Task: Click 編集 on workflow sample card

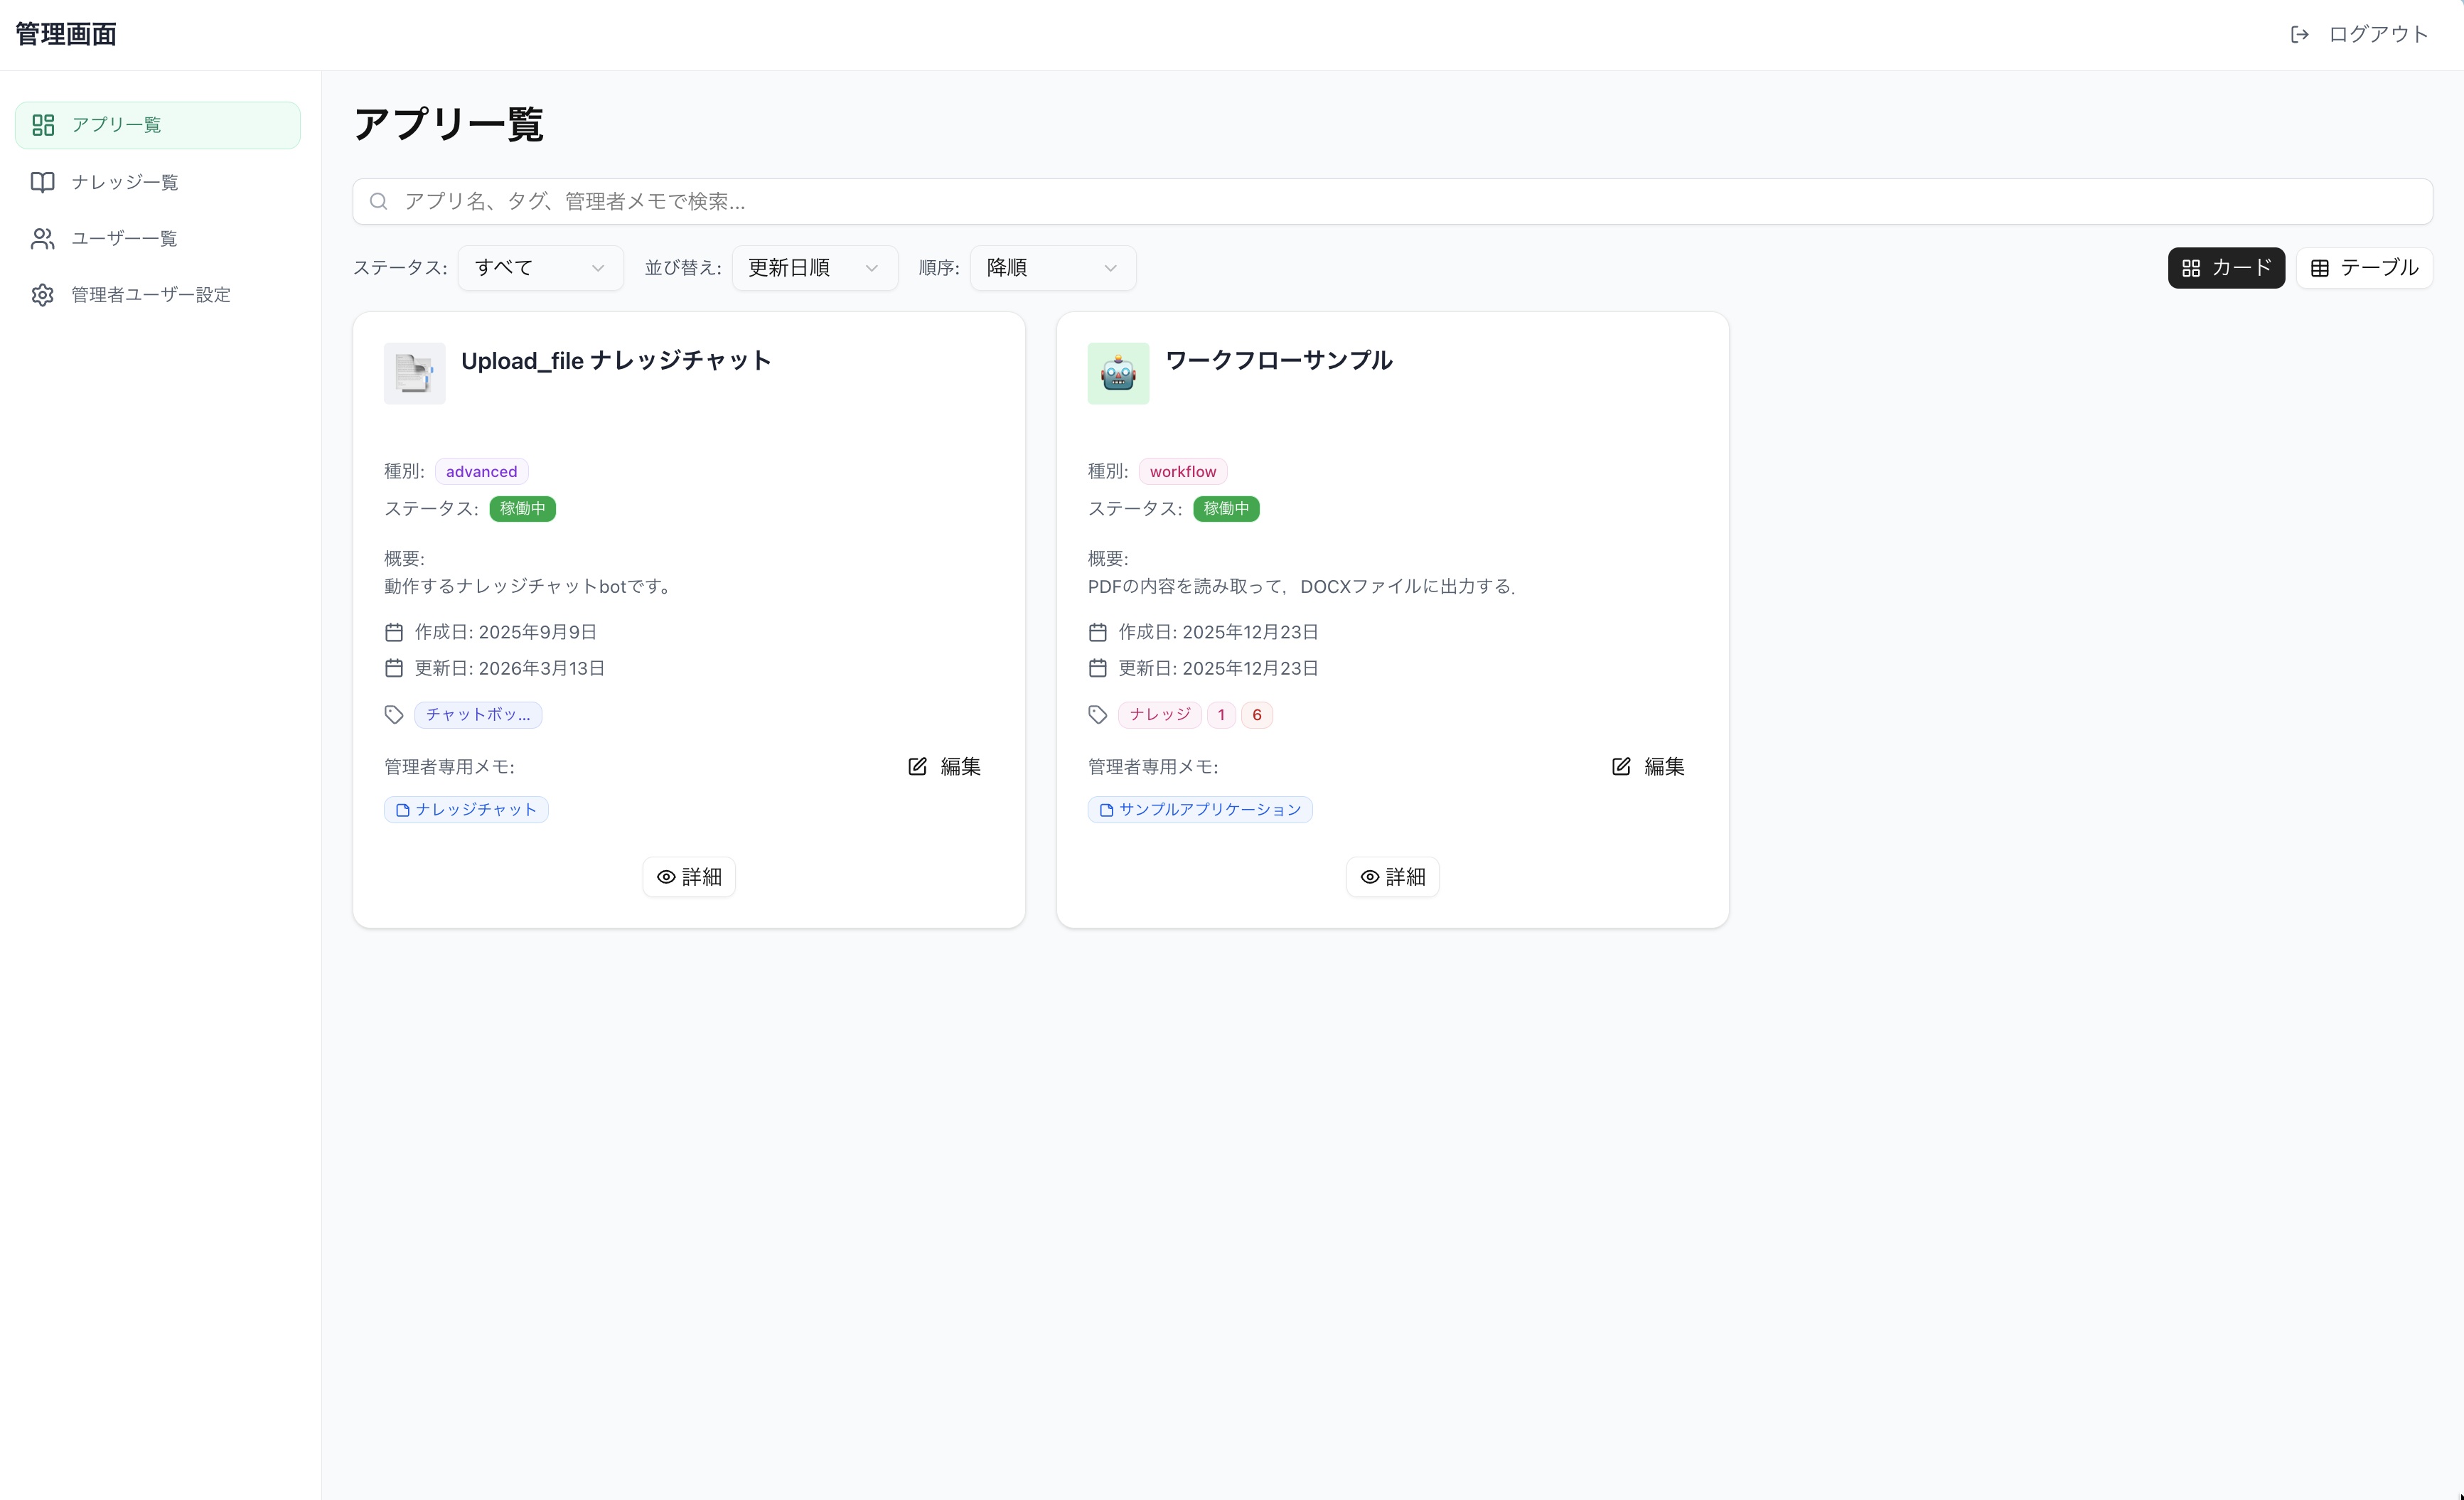Action: pyautogui.click(x=1648, y=766)
